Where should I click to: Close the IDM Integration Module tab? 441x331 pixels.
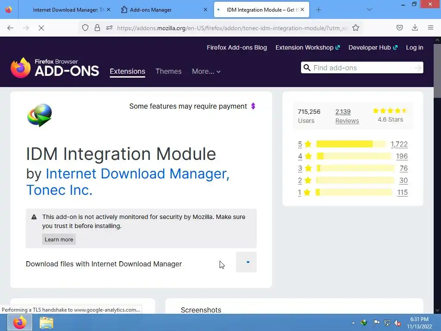pyautogui.click(x=302, y=9)
